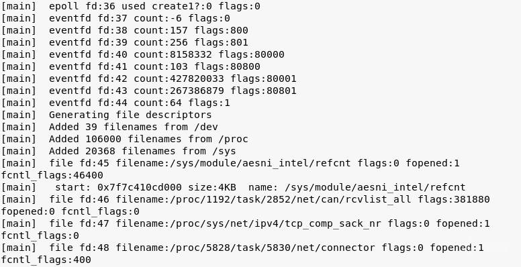Screen dimensions: 521x267
Task: Click the start address 0x7f7c410cd000
Action: point(140,187)
